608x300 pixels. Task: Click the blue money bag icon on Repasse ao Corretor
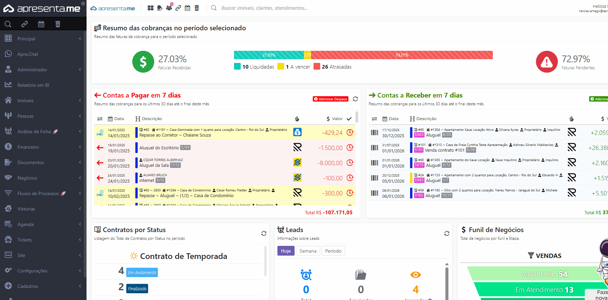coord(297,132)
